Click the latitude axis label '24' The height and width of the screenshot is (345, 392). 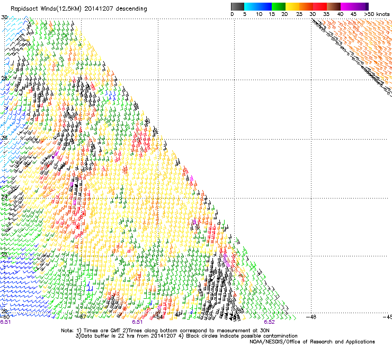click(x=4, y=197)
